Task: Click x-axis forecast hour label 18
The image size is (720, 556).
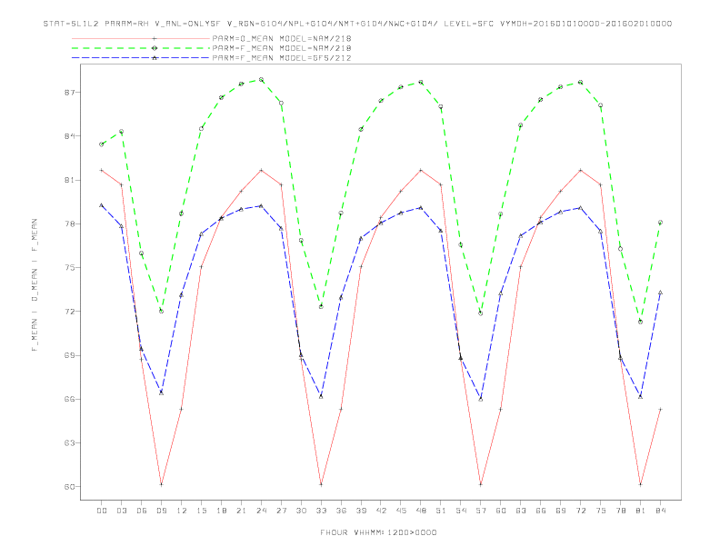Action: pos(221,511)
